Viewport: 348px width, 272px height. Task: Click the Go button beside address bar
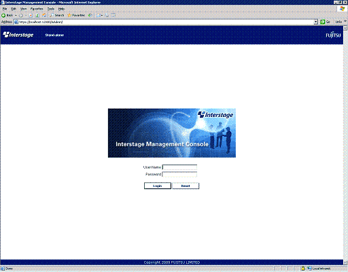(325, 22)
